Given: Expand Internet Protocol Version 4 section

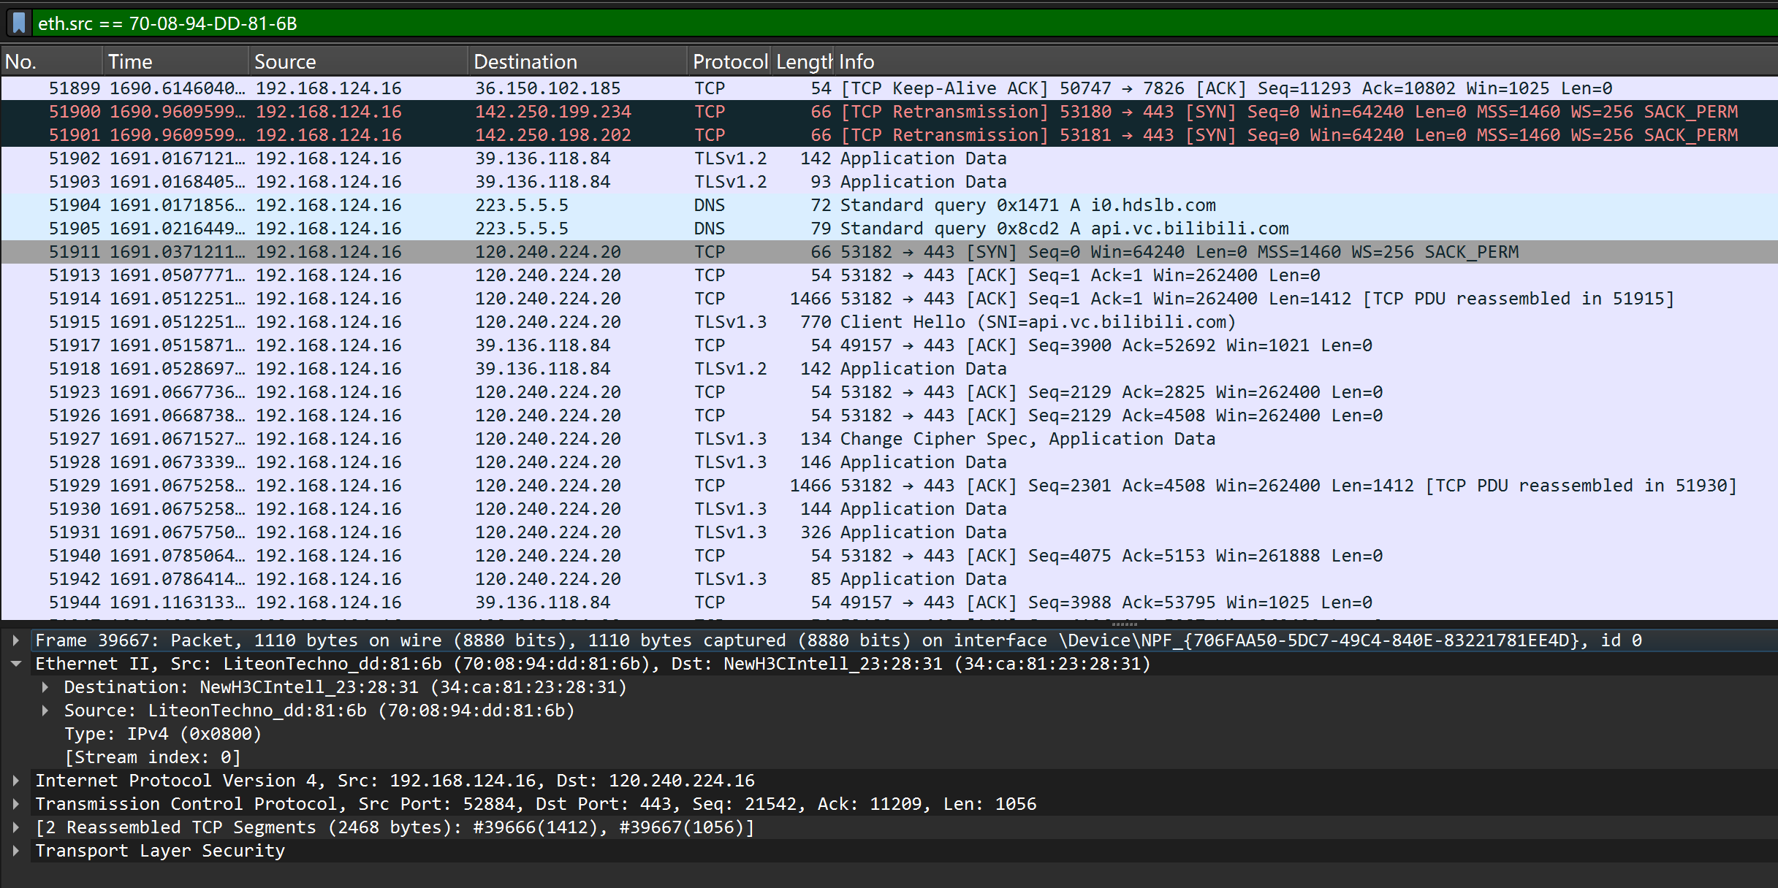Looking at the screenshot, I should 16,781.
